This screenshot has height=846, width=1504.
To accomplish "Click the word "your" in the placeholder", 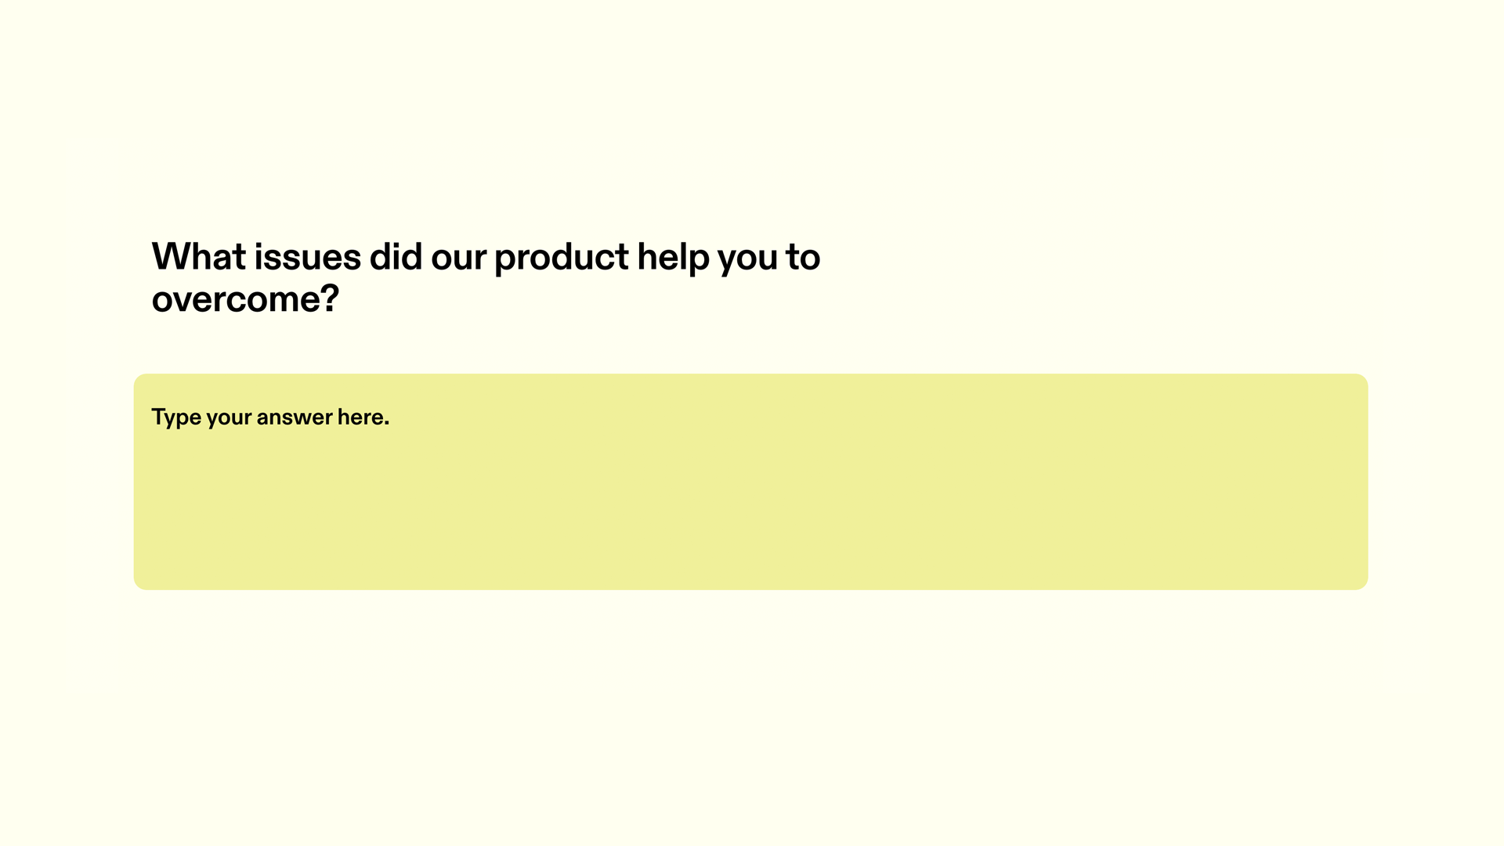I will pyautogui.click(x=229, y=419).
